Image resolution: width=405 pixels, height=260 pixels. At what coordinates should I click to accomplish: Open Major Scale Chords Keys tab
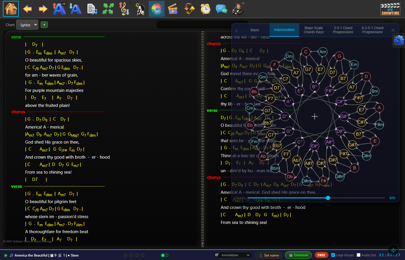pos(314,30)
